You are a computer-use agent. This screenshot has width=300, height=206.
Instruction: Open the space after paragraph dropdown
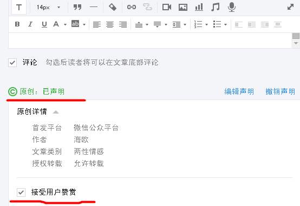pyautogui.click(x=166, y=25)
